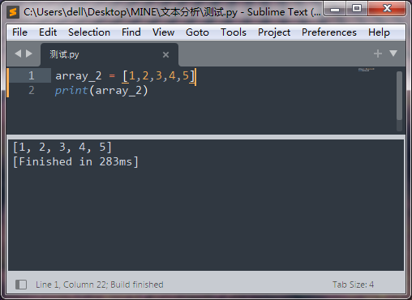This screenshot has height=300, width=412.
Task: Open the Selection menu
Action: click(89, 32)
